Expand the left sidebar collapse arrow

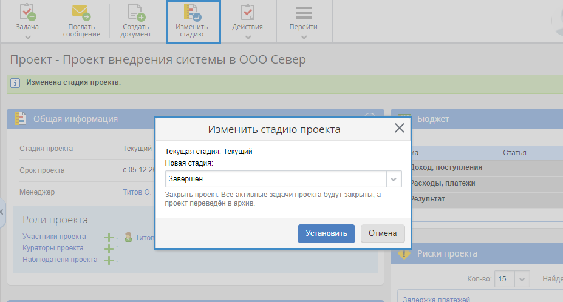pyautogui.click(x=2, y=212)
